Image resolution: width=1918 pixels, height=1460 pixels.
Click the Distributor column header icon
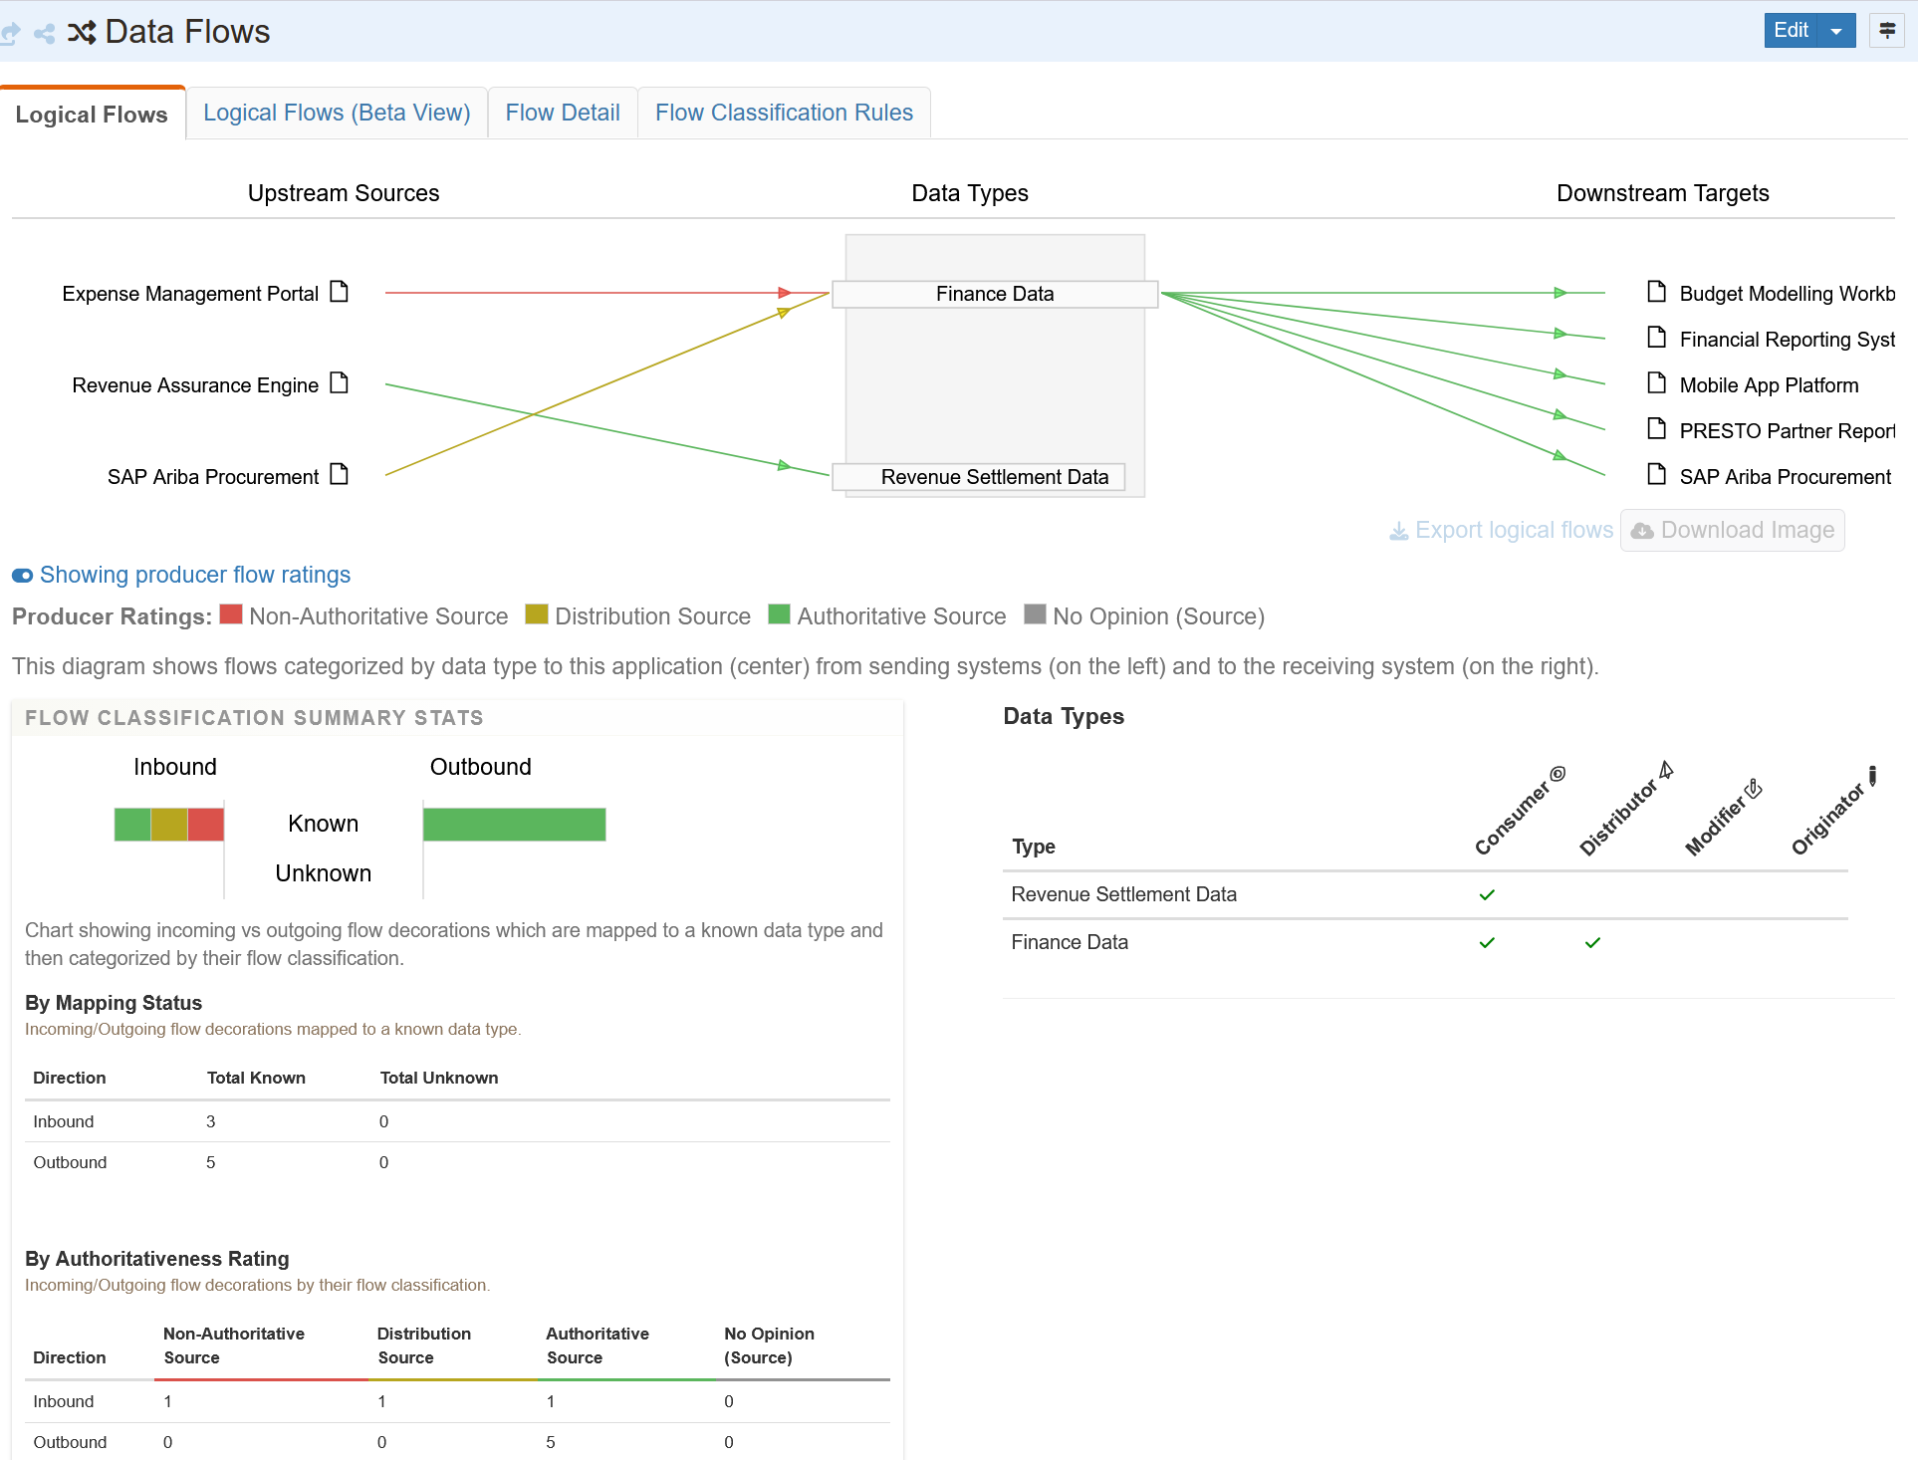click(x=1666, y=770)
